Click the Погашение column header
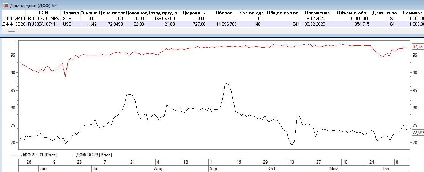424x172 pixels. pyautogui.click(x=317, y=13)
